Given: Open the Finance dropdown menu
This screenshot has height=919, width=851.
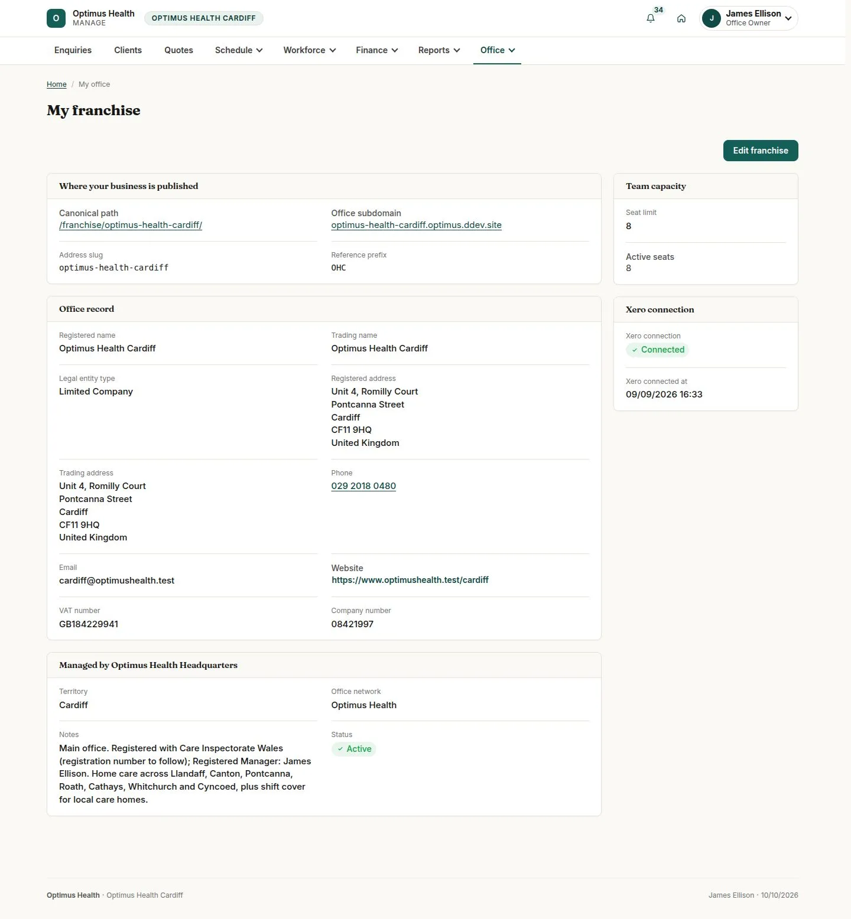Looking at the screenshot, I should [x=377, y=50].
